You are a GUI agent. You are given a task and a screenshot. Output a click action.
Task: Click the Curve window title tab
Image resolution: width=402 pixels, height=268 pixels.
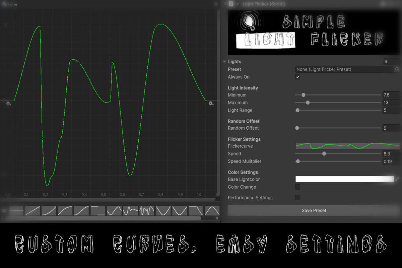click(x=10, y=4)
